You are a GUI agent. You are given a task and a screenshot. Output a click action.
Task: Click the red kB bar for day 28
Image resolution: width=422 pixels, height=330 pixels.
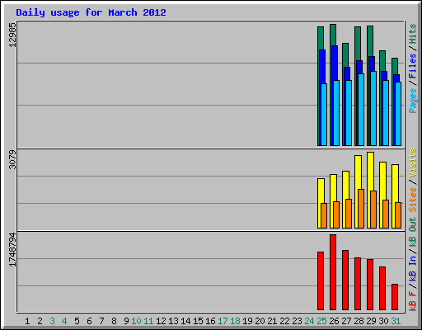pyautogui.click(x=358, y=284)
